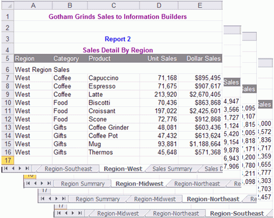The width and height of the screenshot is (274, 218).
Task: Switch to the Sales Summary sheet tab
Action: pyautogui.click(x=172, y=169)
